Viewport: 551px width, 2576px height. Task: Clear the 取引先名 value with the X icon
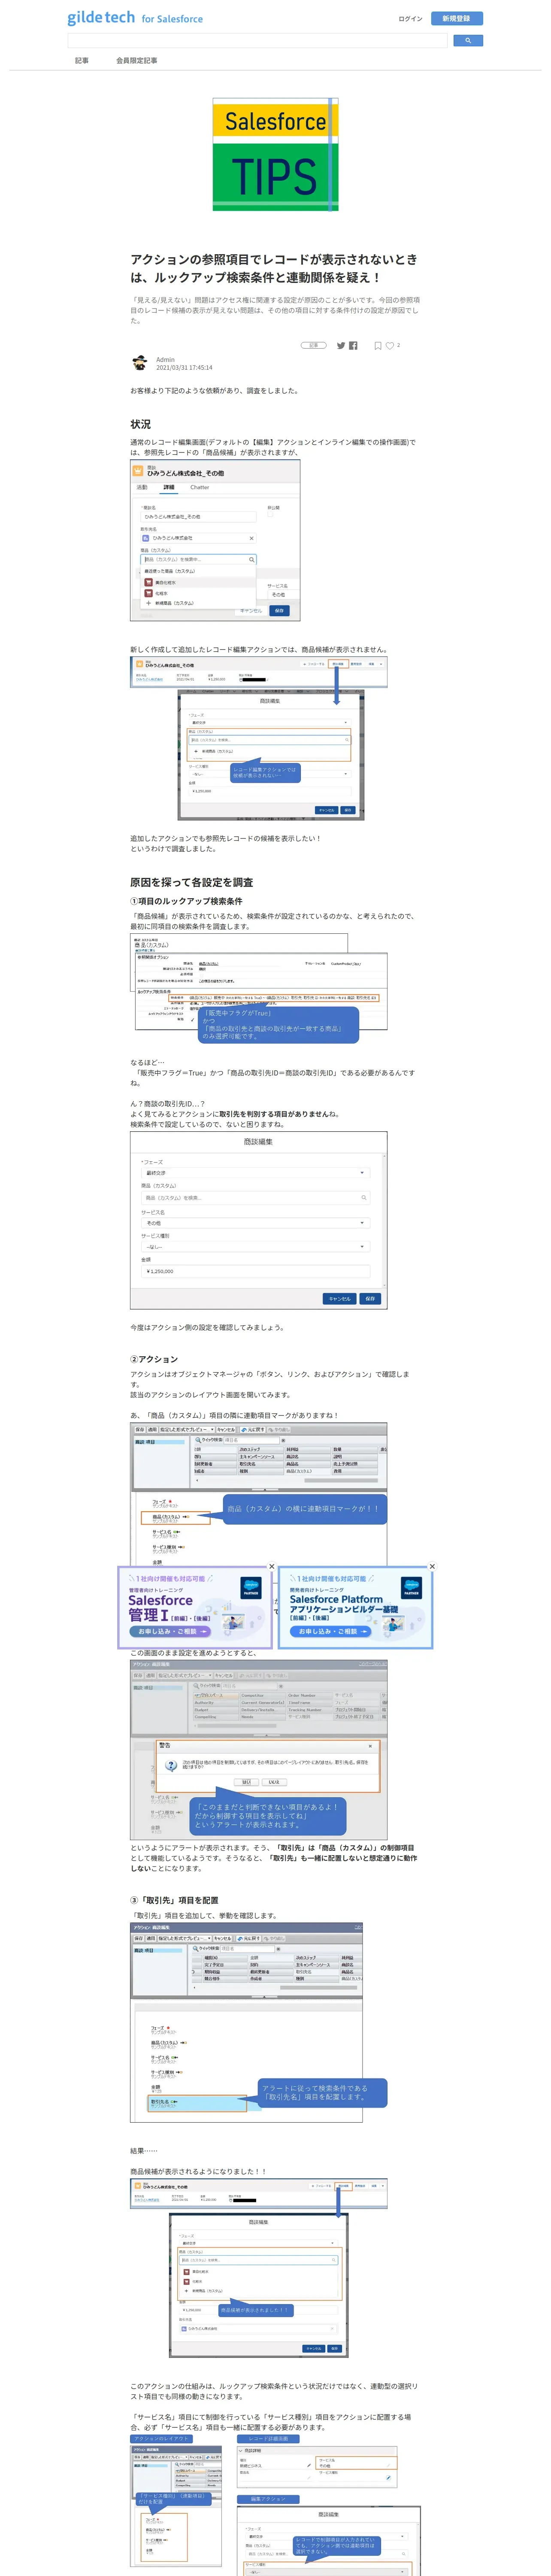(251, 538)
